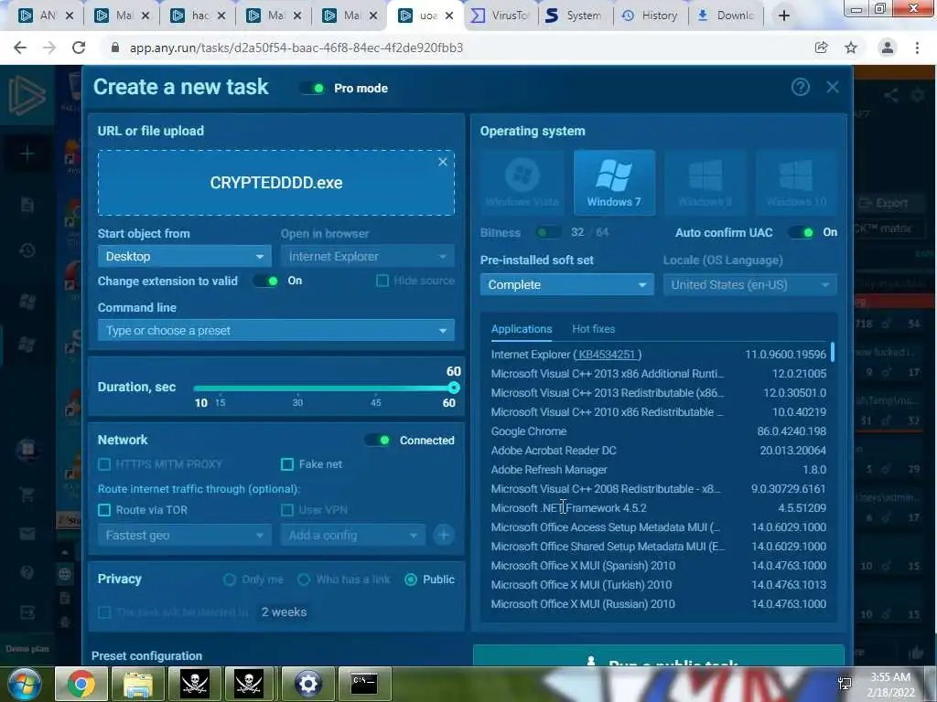This screenshot has height=702, width=937.
Task: Click Export button in background page
Action: 884,203
